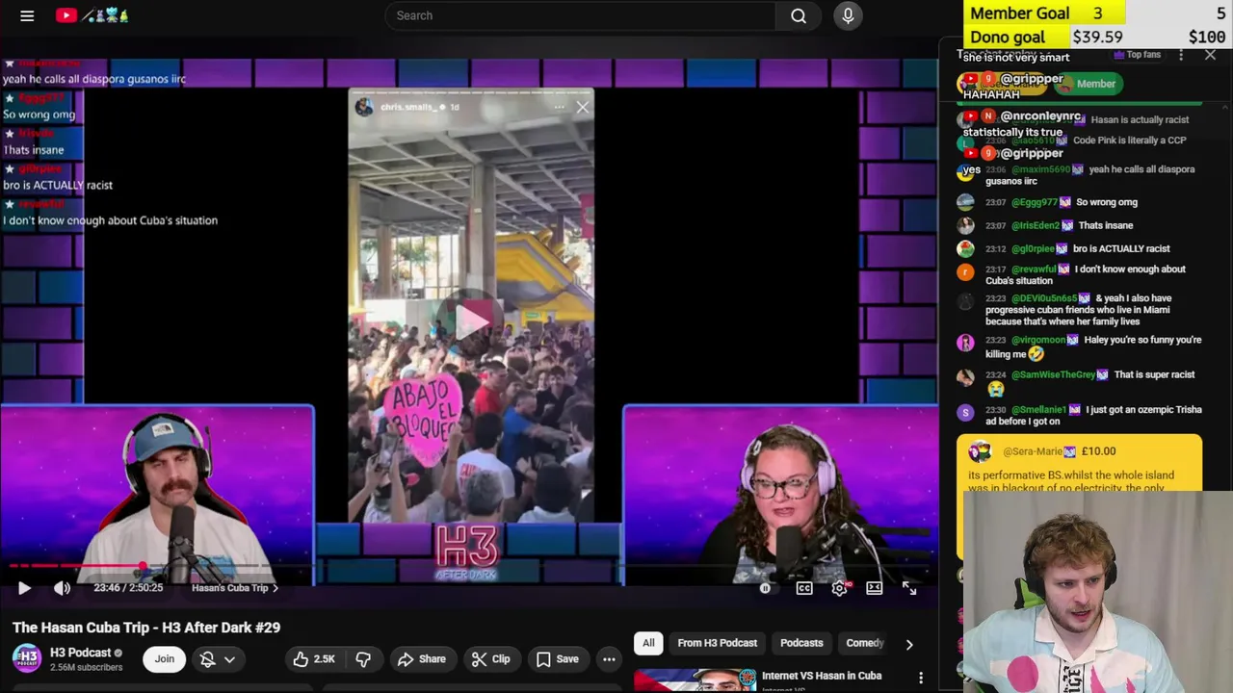Exit full screen mode
Screen dimensions: 1233x693
click(909, 588)
